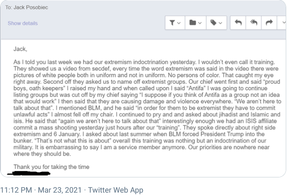Click the tag label icon

[x=214, y=23]
